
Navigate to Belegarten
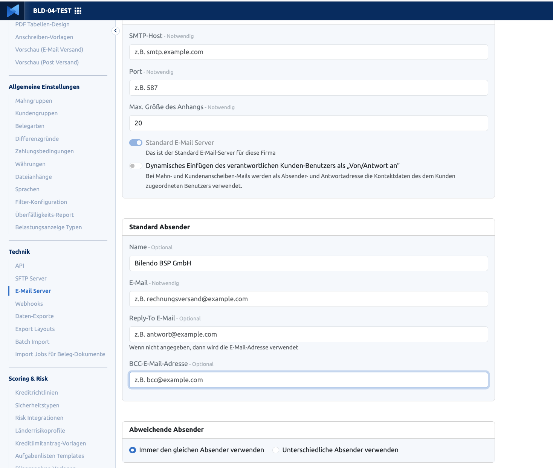pos(30,126)
